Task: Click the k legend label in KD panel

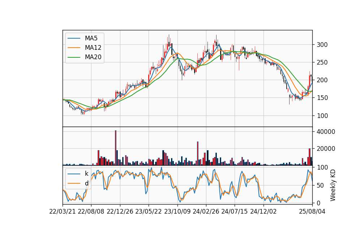Action: tap(86, 174)
